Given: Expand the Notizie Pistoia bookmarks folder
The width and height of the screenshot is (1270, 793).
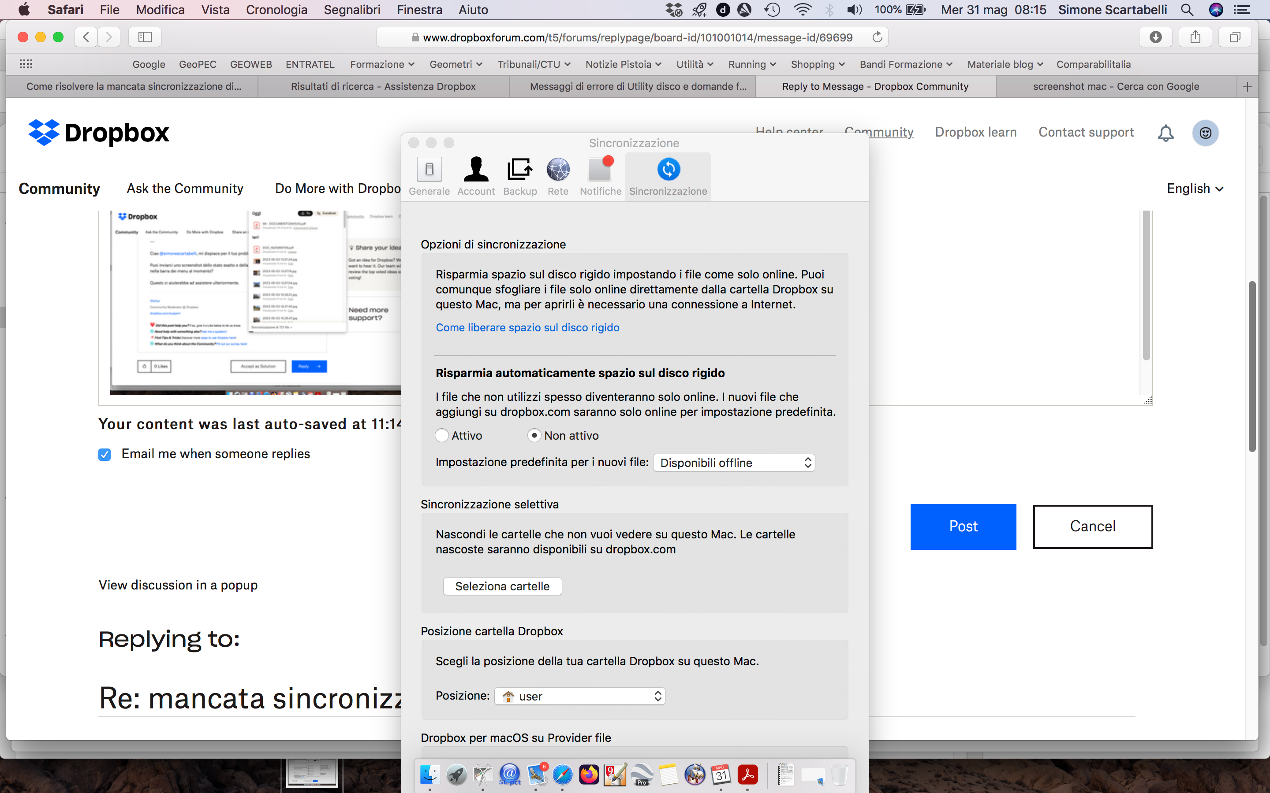Looking at the screenshot, I should click(623, 64).
